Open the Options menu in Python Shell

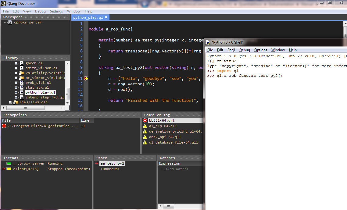click(261, 50)
